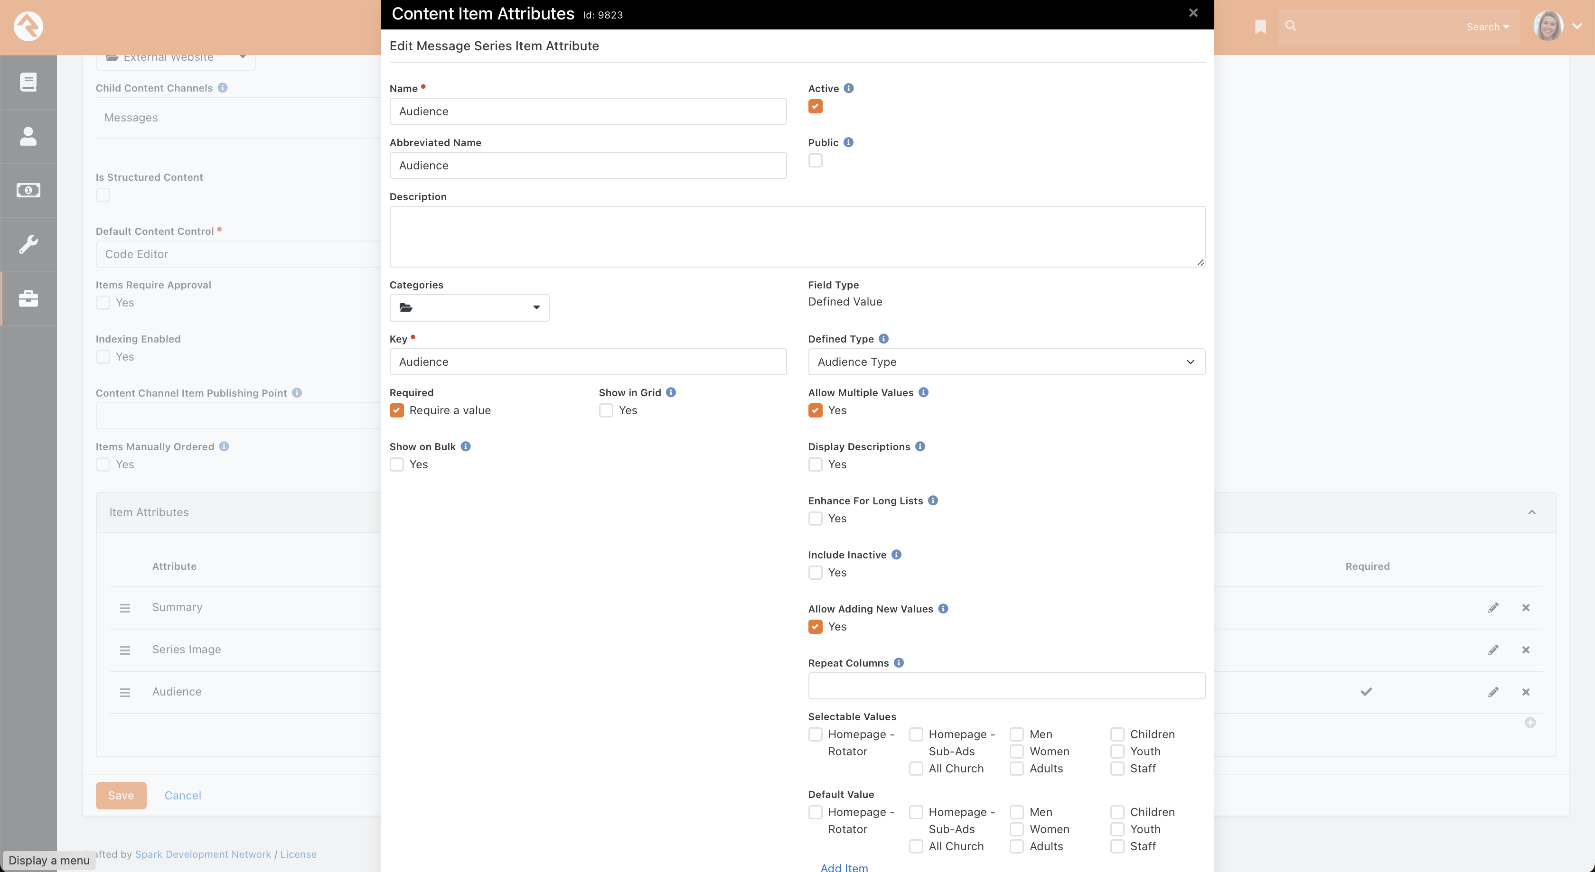Edit the Summary attribute pencil icon
This screenshot has width=1595, height=872.
click(x=1493, y=608)
